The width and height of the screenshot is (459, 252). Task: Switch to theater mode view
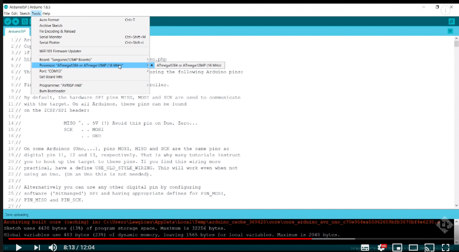click(x=414, y=247)
